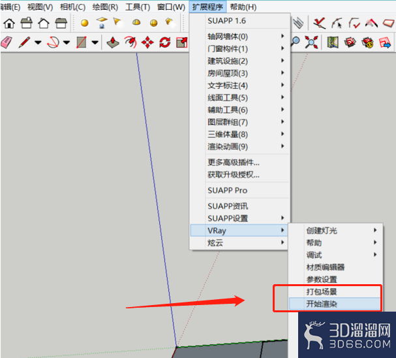Screen dimensions: 396x358
Task: Add a V-Ray spot light
Action: tap(117, 22)
